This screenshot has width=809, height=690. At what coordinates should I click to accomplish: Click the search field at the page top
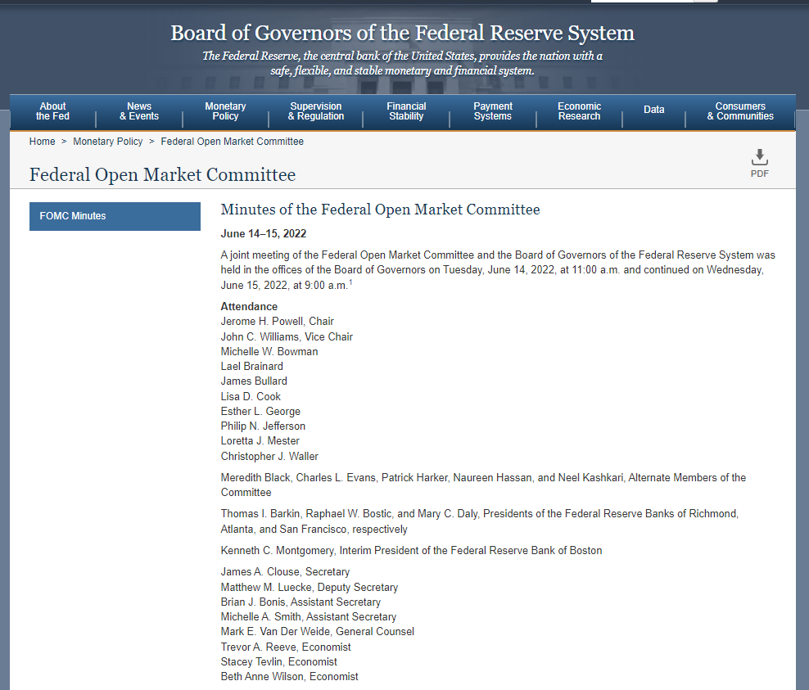[642, 1]
